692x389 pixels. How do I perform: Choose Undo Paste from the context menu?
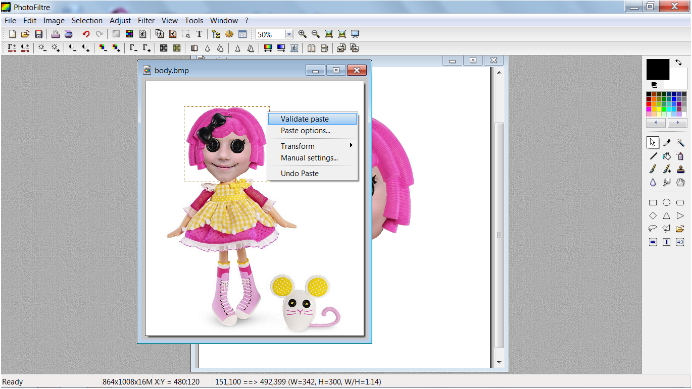(313, 173)
